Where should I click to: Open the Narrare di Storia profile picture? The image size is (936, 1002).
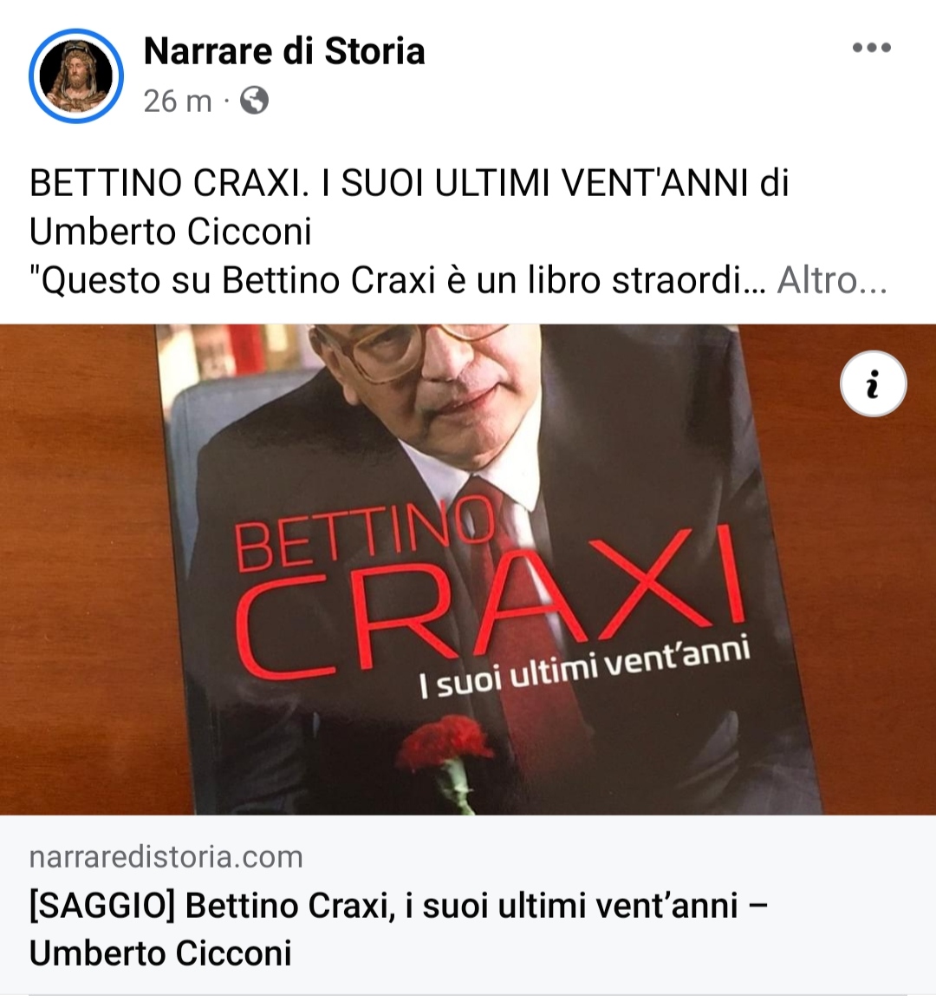click(76, 76)
